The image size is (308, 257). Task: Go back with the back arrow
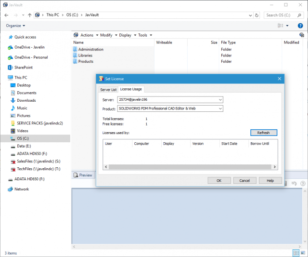click(x=6, y=15)
